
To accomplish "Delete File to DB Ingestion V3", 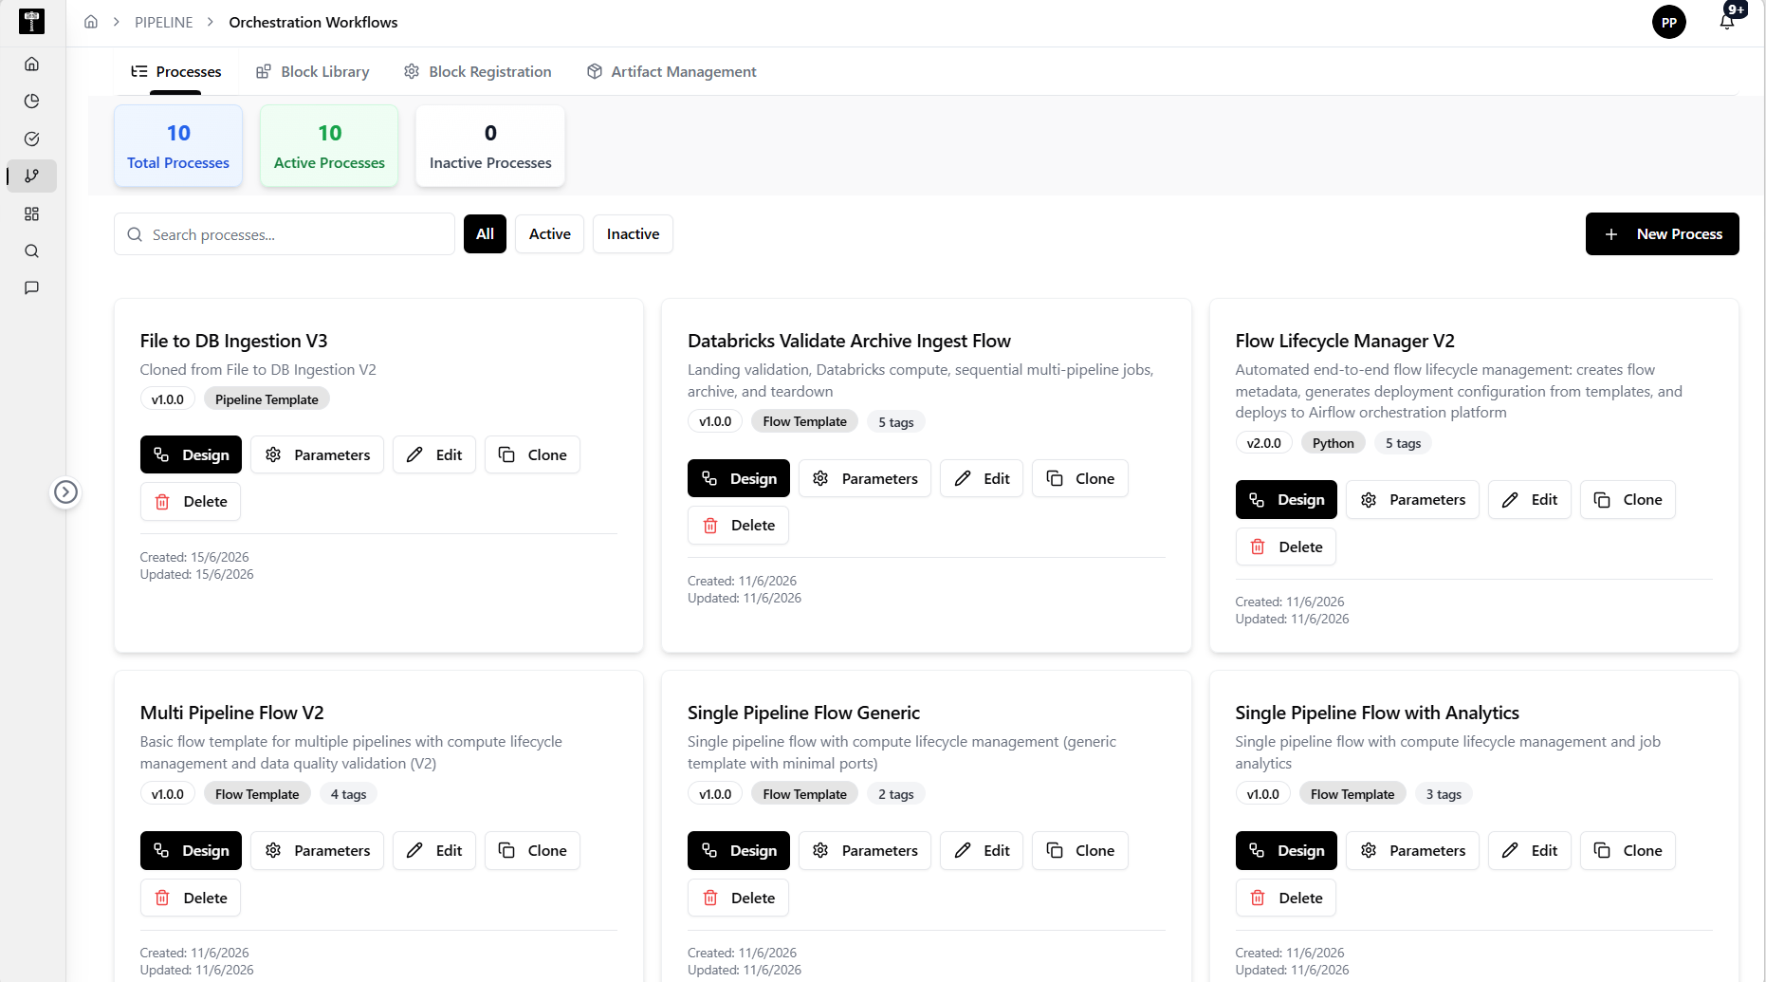I will point(190,501).
